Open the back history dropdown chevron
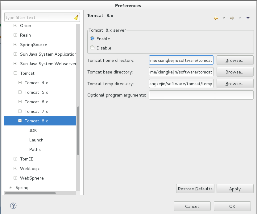This screenshot has height=214, width=257. (x=224, y=18)
